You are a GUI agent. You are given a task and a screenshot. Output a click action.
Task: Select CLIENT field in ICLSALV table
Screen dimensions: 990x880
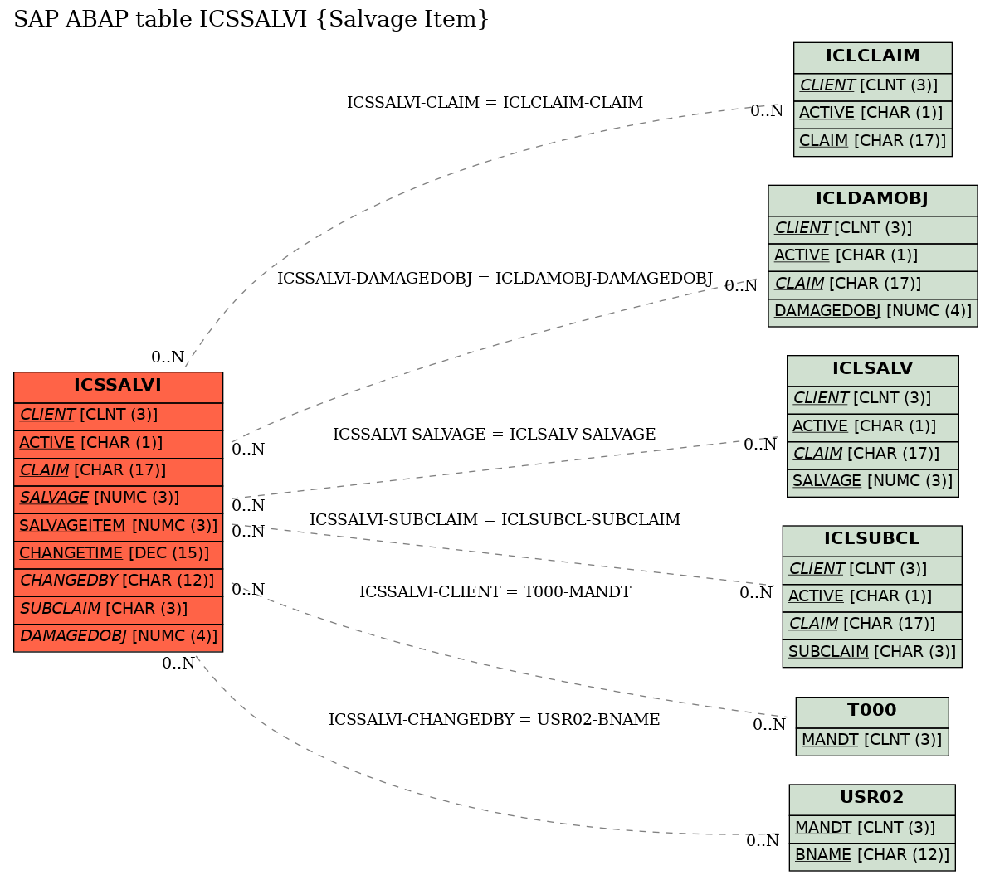tap(872, 399)
